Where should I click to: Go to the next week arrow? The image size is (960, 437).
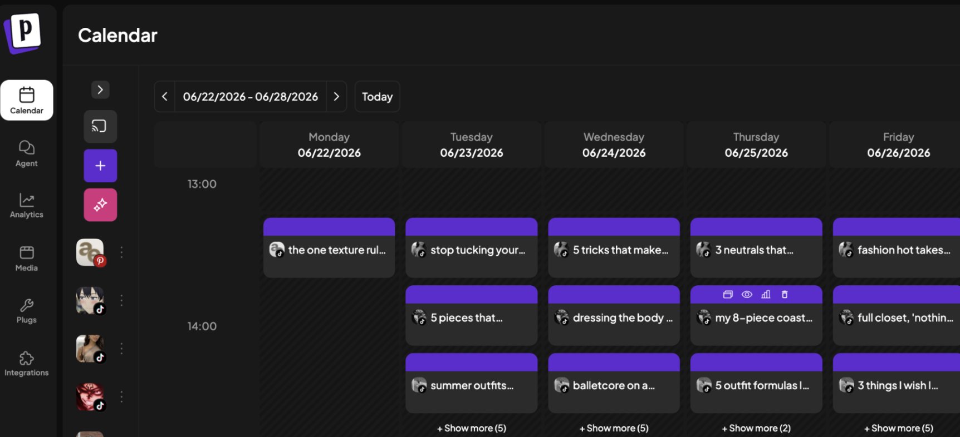tap(336, 97)
